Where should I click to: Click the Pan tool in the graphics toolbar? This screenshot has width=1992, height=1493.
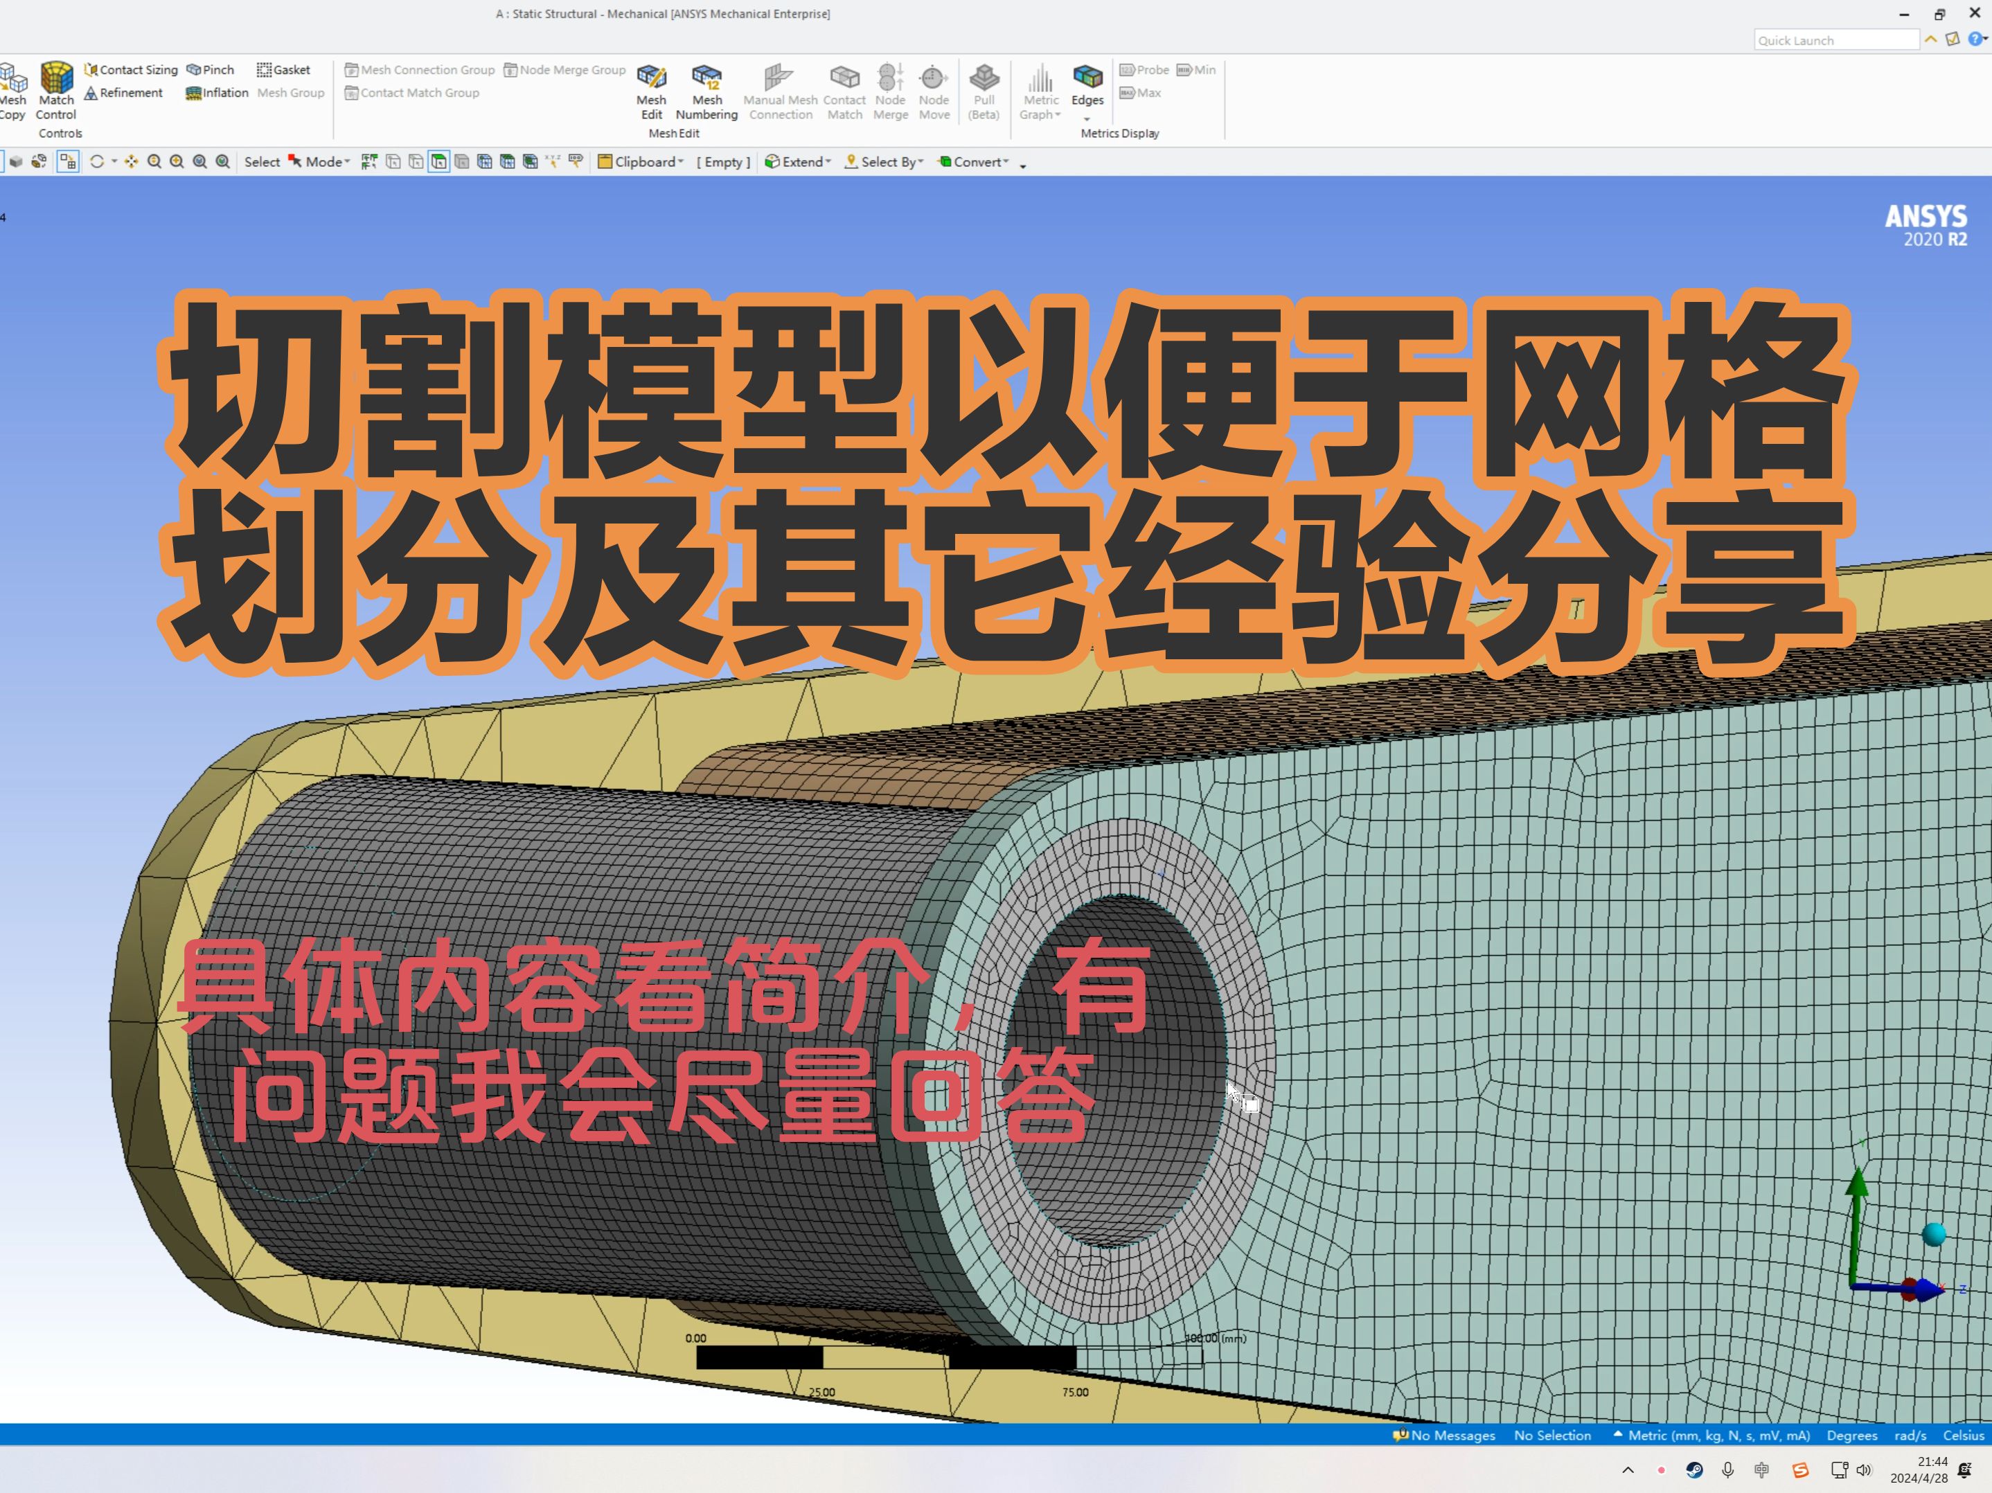pyautogui.click(x=132, y=162)
